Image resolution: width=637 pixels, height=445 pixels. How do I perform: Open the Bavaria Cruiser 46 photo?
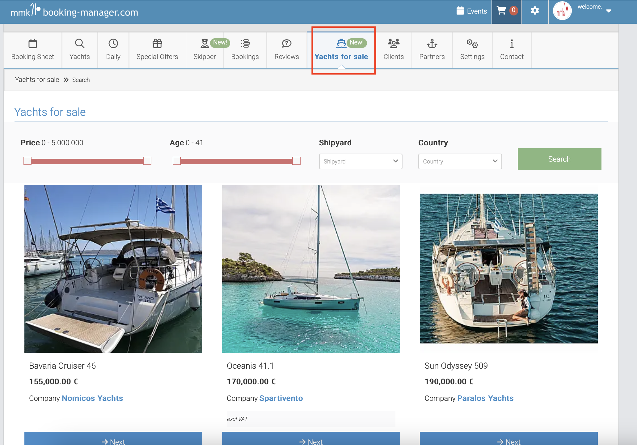[x=113, y=269]
